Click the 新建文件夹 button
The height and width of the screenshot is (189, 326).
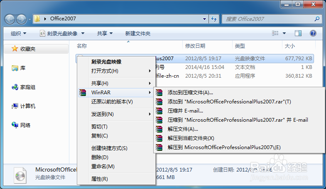(x=137, y=33)
